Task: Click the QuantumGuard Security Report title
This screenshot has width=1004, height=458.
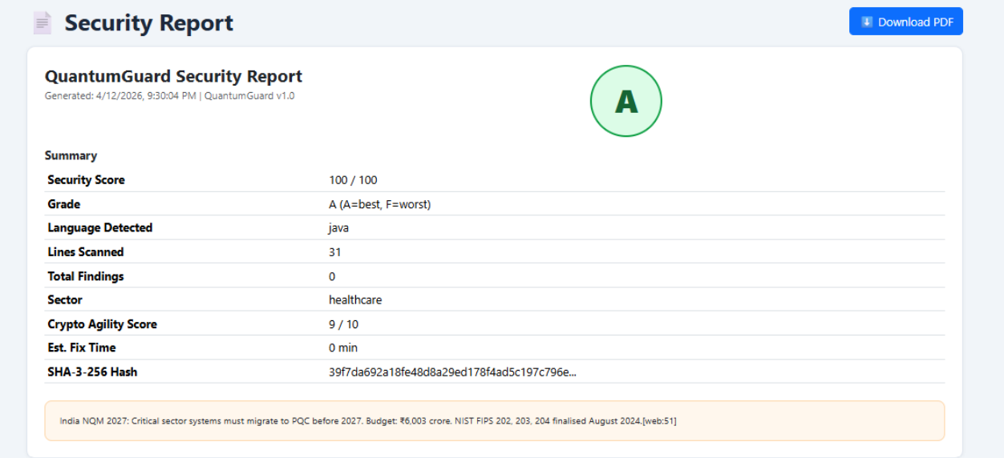Action: [173, 76]
